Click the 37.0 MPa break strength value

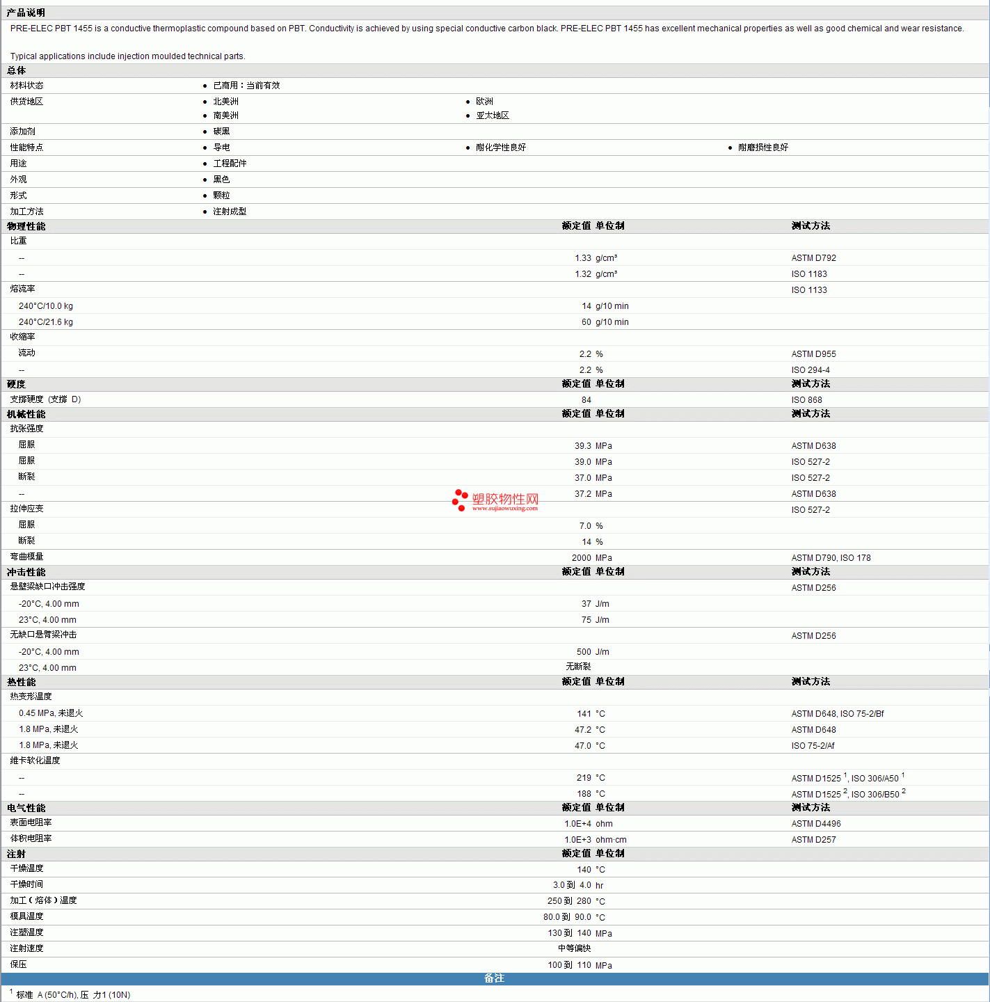click(x=593, y=478)
